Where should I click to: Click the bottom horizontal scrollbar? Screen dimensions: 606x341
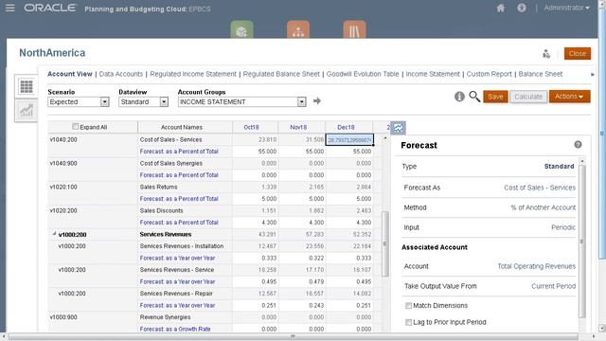point(293,336)
